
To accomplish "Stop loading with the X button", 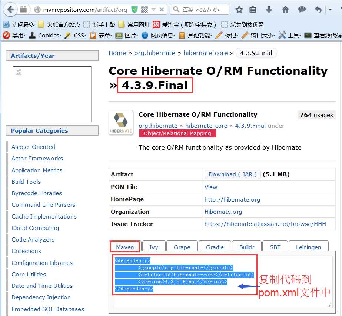I will pos(162,10).
